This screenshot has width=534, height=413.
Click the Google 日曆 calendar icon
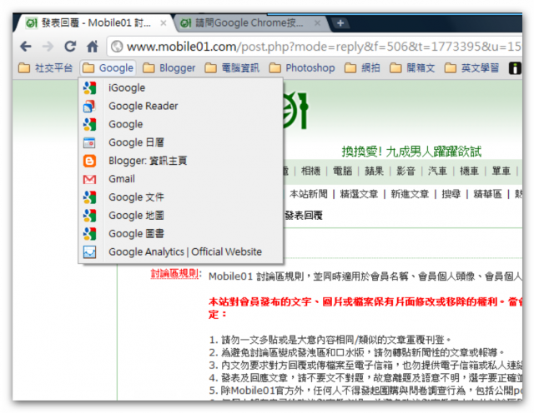click(x=89, y=142)
